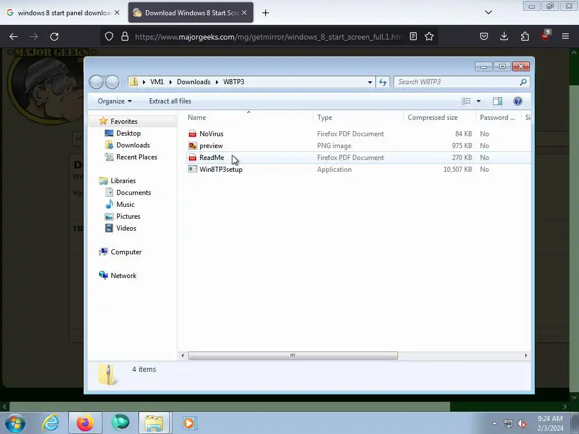Image resolution: width=579 pixels, height=434 pixels.
Task: Show hidden tray icons arrow
Action: pos(494,423)
